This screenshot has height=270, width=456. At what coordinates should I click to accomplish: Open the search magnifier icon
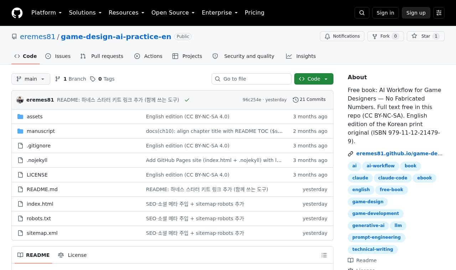pos(362,13)
